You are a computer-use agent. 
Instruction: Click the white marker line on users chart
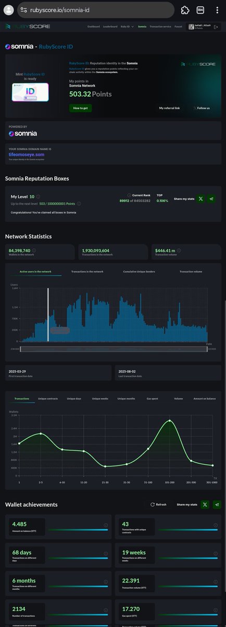(48, 314)
